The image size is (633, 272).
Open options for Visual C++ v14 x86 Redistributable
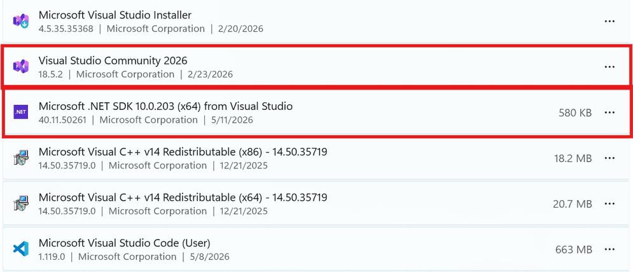pyautogui.click(x=609, y=158)
